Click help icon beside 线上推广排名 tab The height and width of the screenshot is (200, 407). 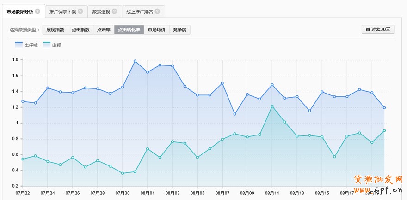click(157, 11)
